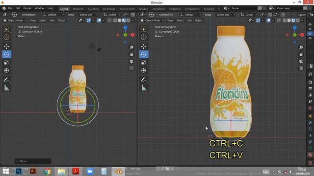Open the Render menu
This screenshot has width=314, height=176.
pyautogui.click(x=27, y=8)
